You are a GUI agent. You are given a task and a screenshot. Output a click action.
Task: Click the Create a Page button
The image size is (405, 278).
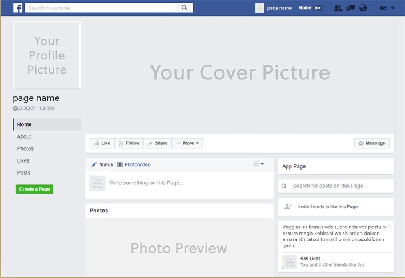click(34, 189)
